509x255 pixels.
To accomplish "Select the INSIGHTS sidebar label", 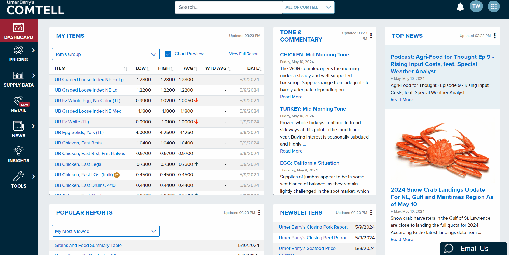I will pos(19,161).
